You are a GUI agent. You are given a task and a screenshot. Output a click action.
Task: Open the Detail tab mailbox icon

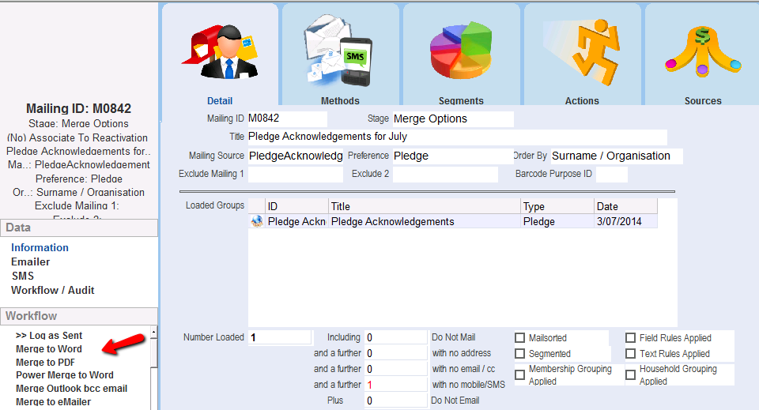[x=221, y=52]
